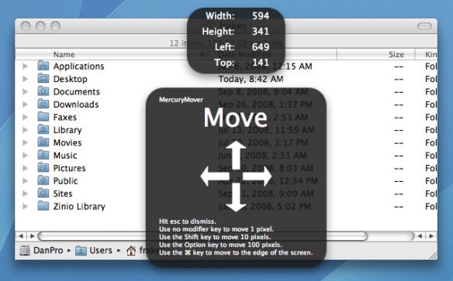Click the Faxes folder icon
453x281 pixels.
[43, 117]
